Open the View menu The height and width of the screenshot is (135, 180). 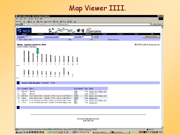[x=25, y=18]
